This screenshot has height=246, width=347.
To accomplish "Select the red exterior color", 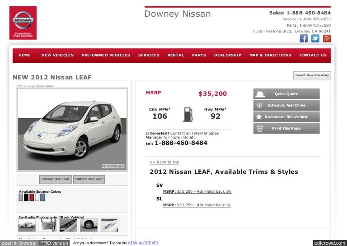I will click(x=32, y=197).
